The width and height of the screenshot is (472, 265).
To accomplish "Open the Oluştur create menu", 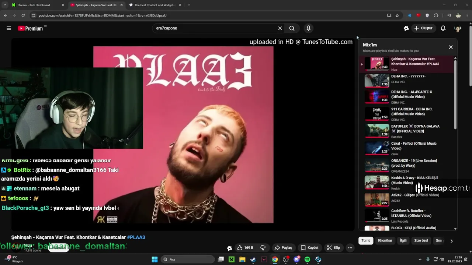I will click(x=424, y=28).
